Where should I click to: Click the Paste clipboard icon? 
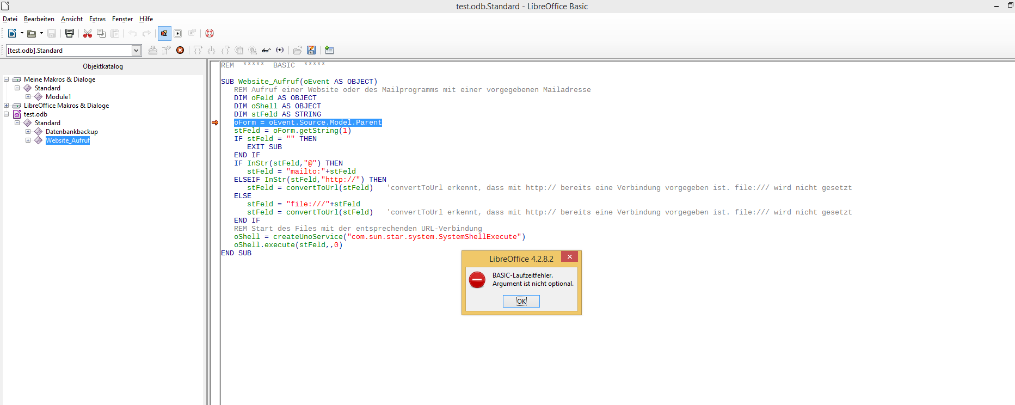pyautogui.click(x=115, y=33)
